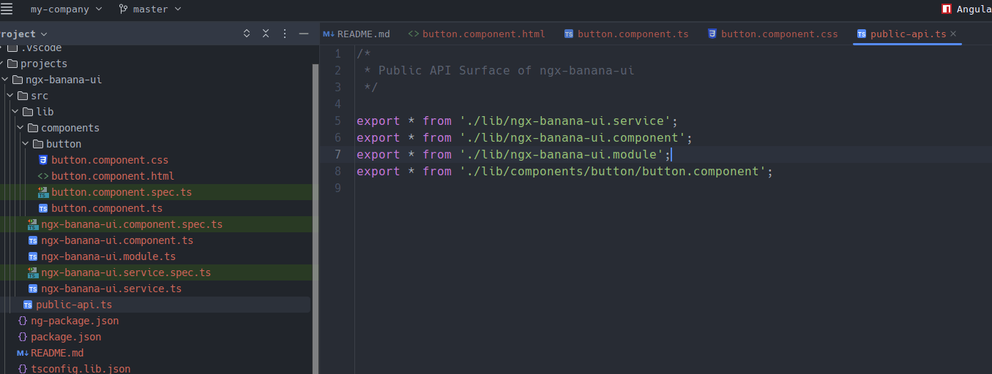The height and width of the screenshot is (374, 992).
Task: Select the button.component.css file icon
Action: tap(43, 160)
